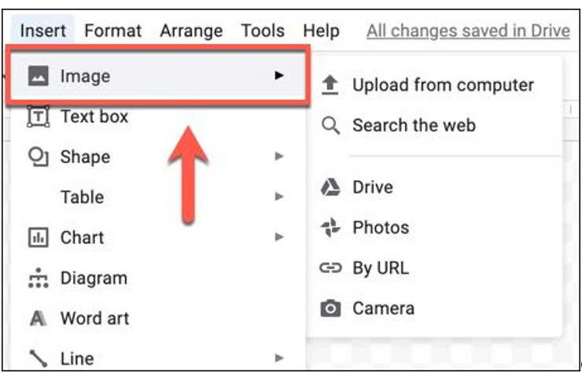Expand the Shape submenu arrow
Screen dimensions: 582x373
point(278,157)
